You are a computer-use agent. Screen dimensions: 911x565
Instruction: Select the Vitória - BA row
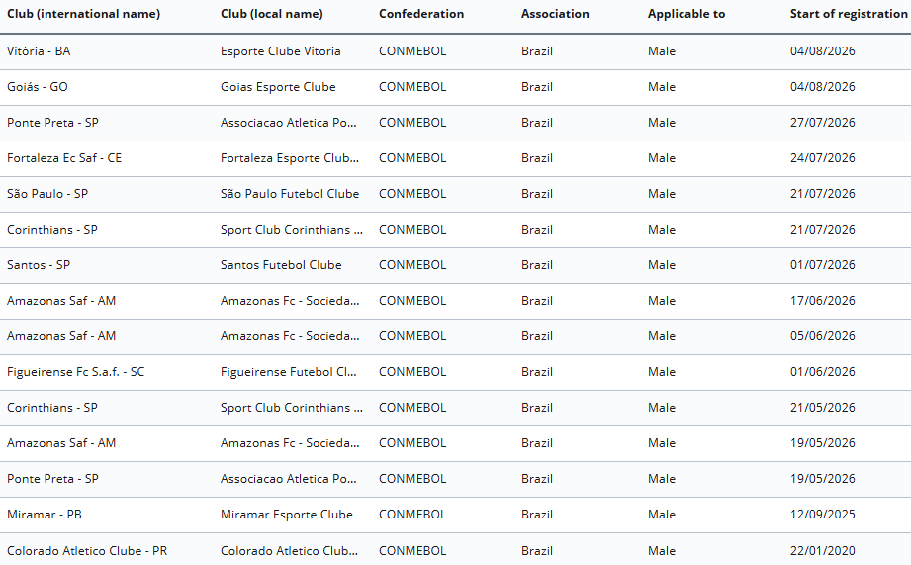click(x=455, y=51)
